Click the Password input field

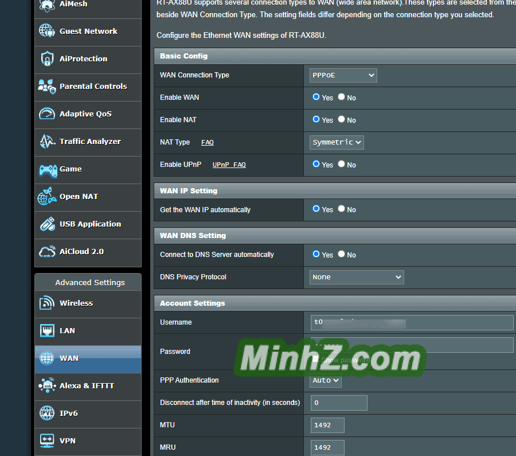click(412, 345)
